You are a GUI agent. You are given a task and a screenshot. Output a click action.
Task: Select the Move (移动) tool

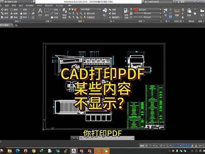pyautogui.click(x=4, y=9)
